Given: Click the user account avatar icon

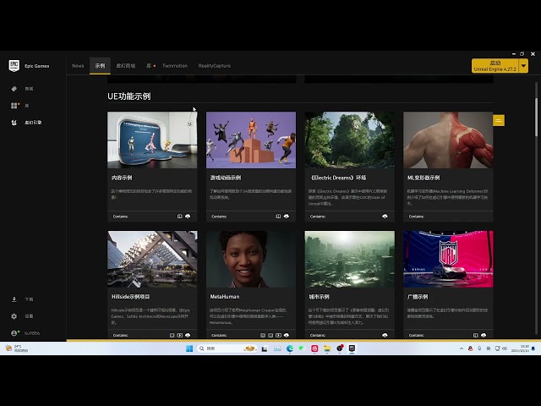Looking at the screenshot, I should [14, 333].
